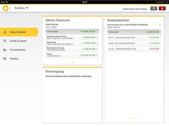Open the JAHRESENTGELD transaction entry
Image resolution: width=169 pixels, height=126 pixels.
pyautogui.click(x=134, y=49)
